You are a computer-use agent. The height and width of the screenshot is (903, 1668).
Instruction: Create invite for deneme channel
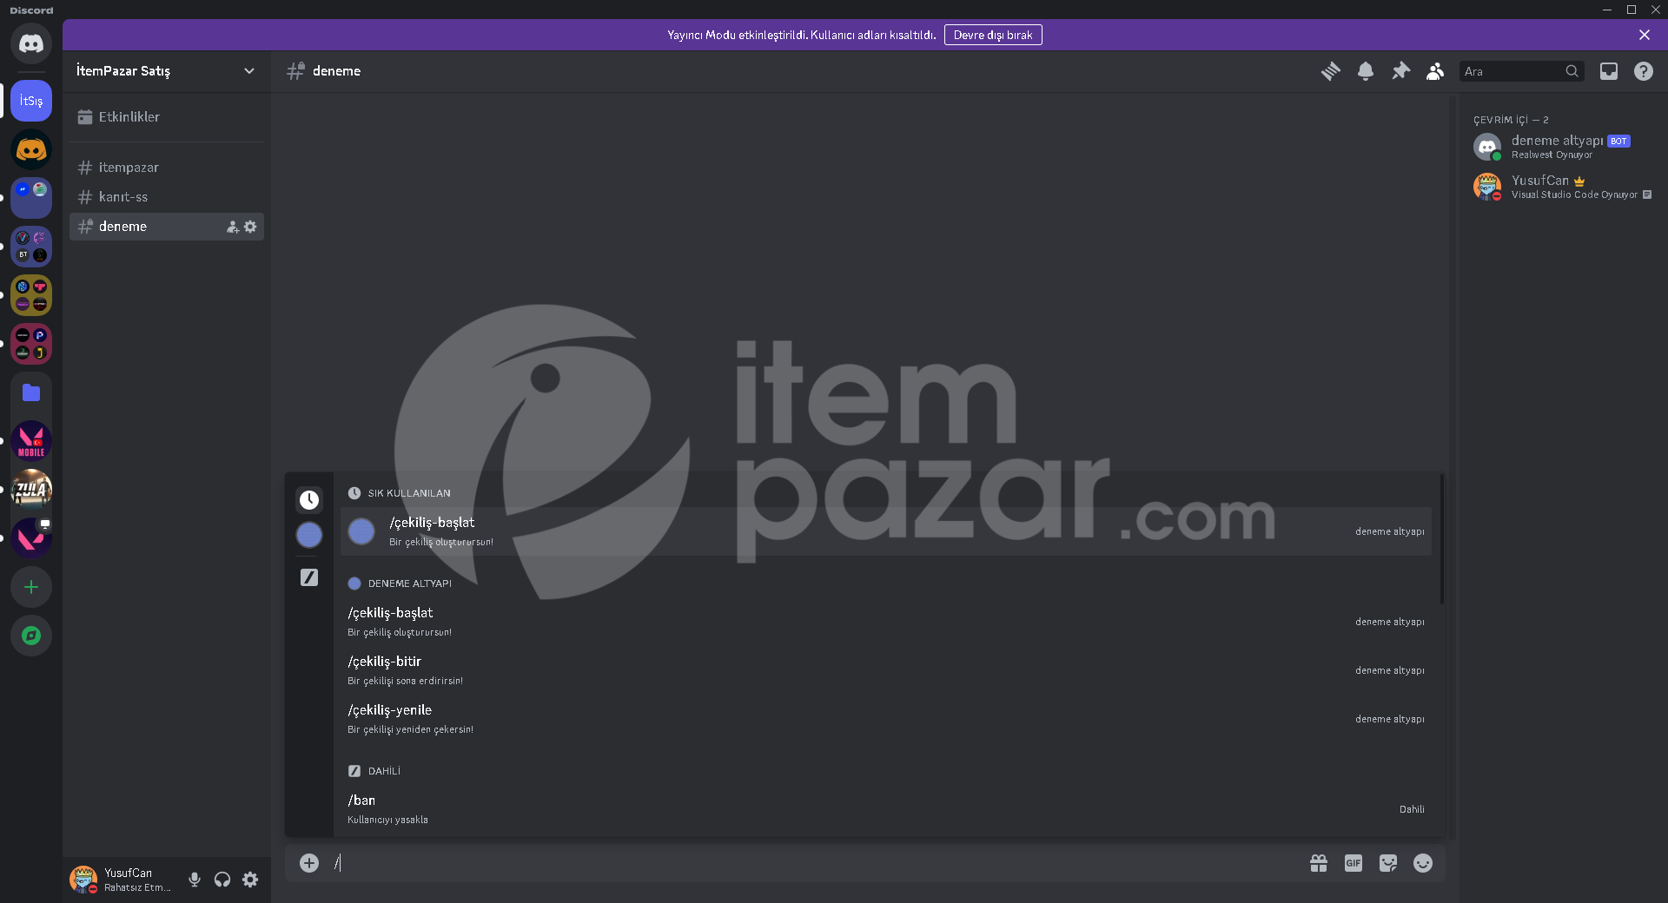click(x=233, y=227)
